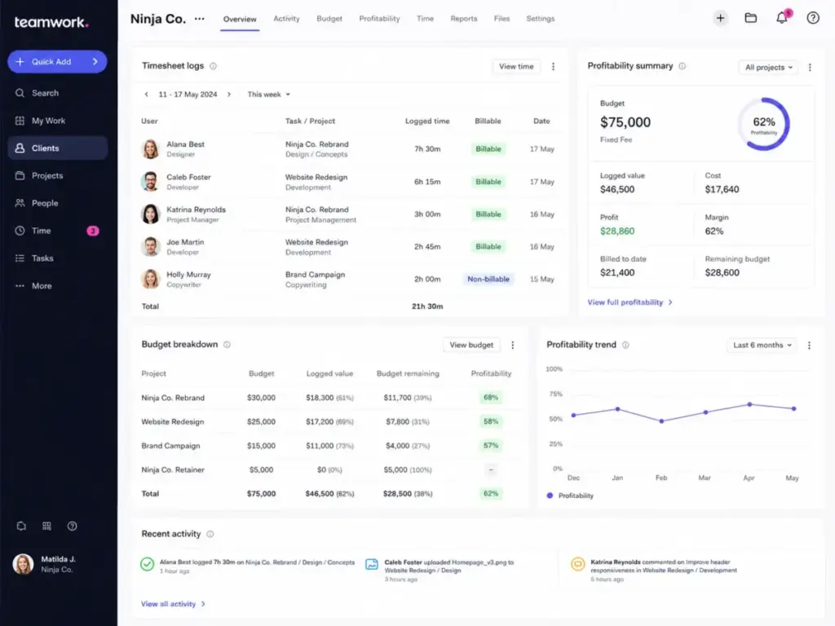Go to next week arrow
The width and height of the screenshot is (835, 626).
[229, 95]
